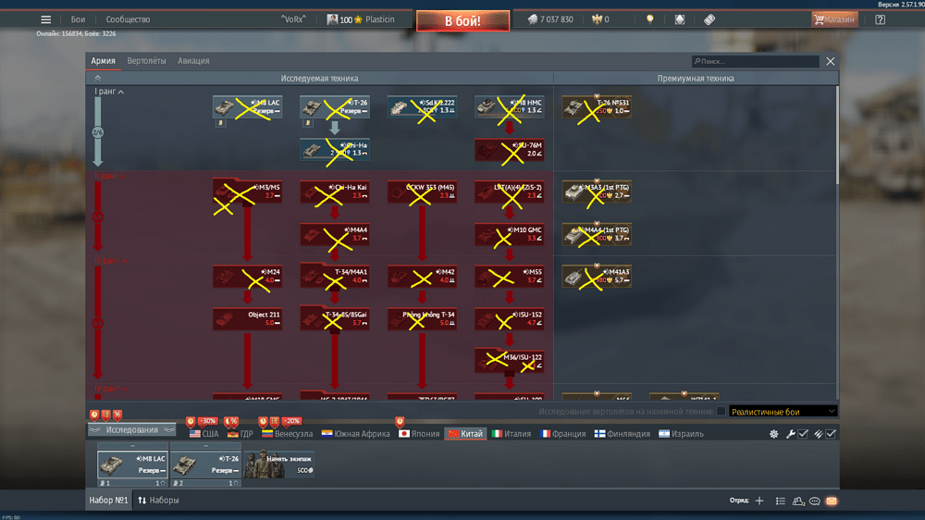Screen dimensions: 925x520
Task: Expand crew slot bar above T-26
Action: 205,446
